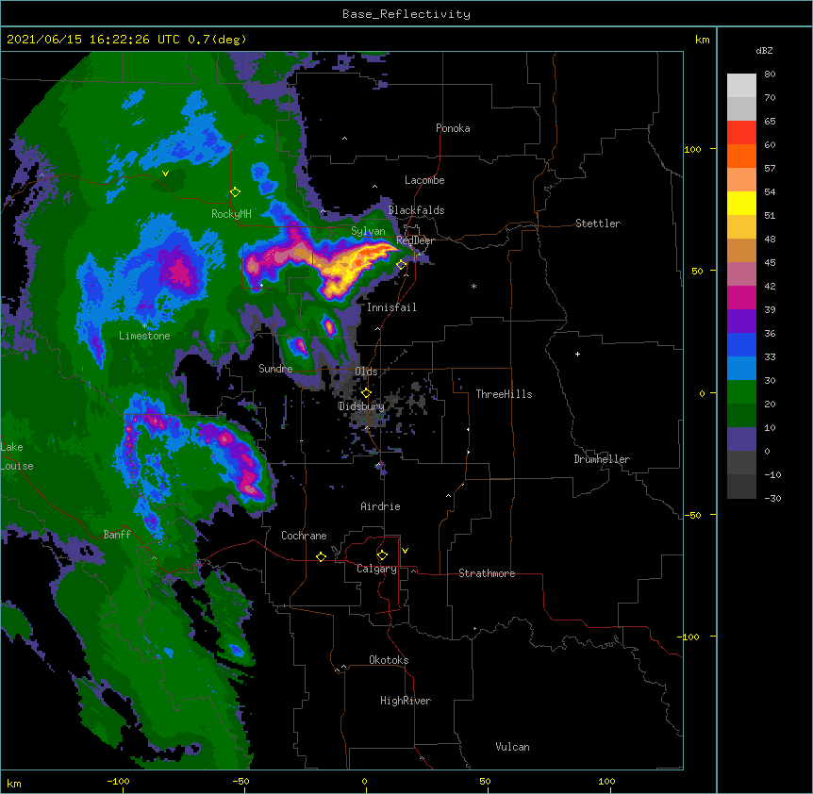Click the RockyMH label
This screenshot has height=794, width=813.
[231, 214]
